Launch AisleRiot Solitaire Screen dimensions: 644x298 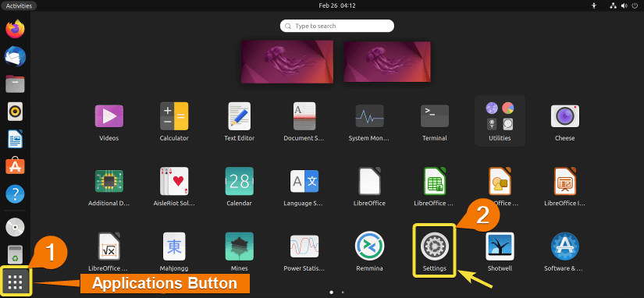(174, 181)
